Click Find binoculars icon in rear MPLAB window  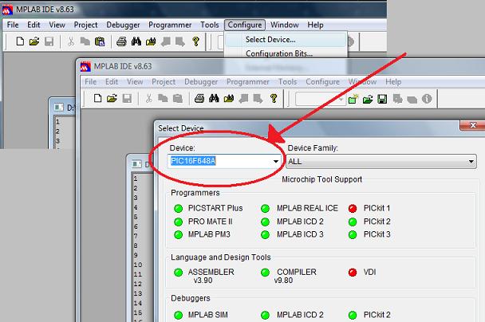click(x=136, y=41)
